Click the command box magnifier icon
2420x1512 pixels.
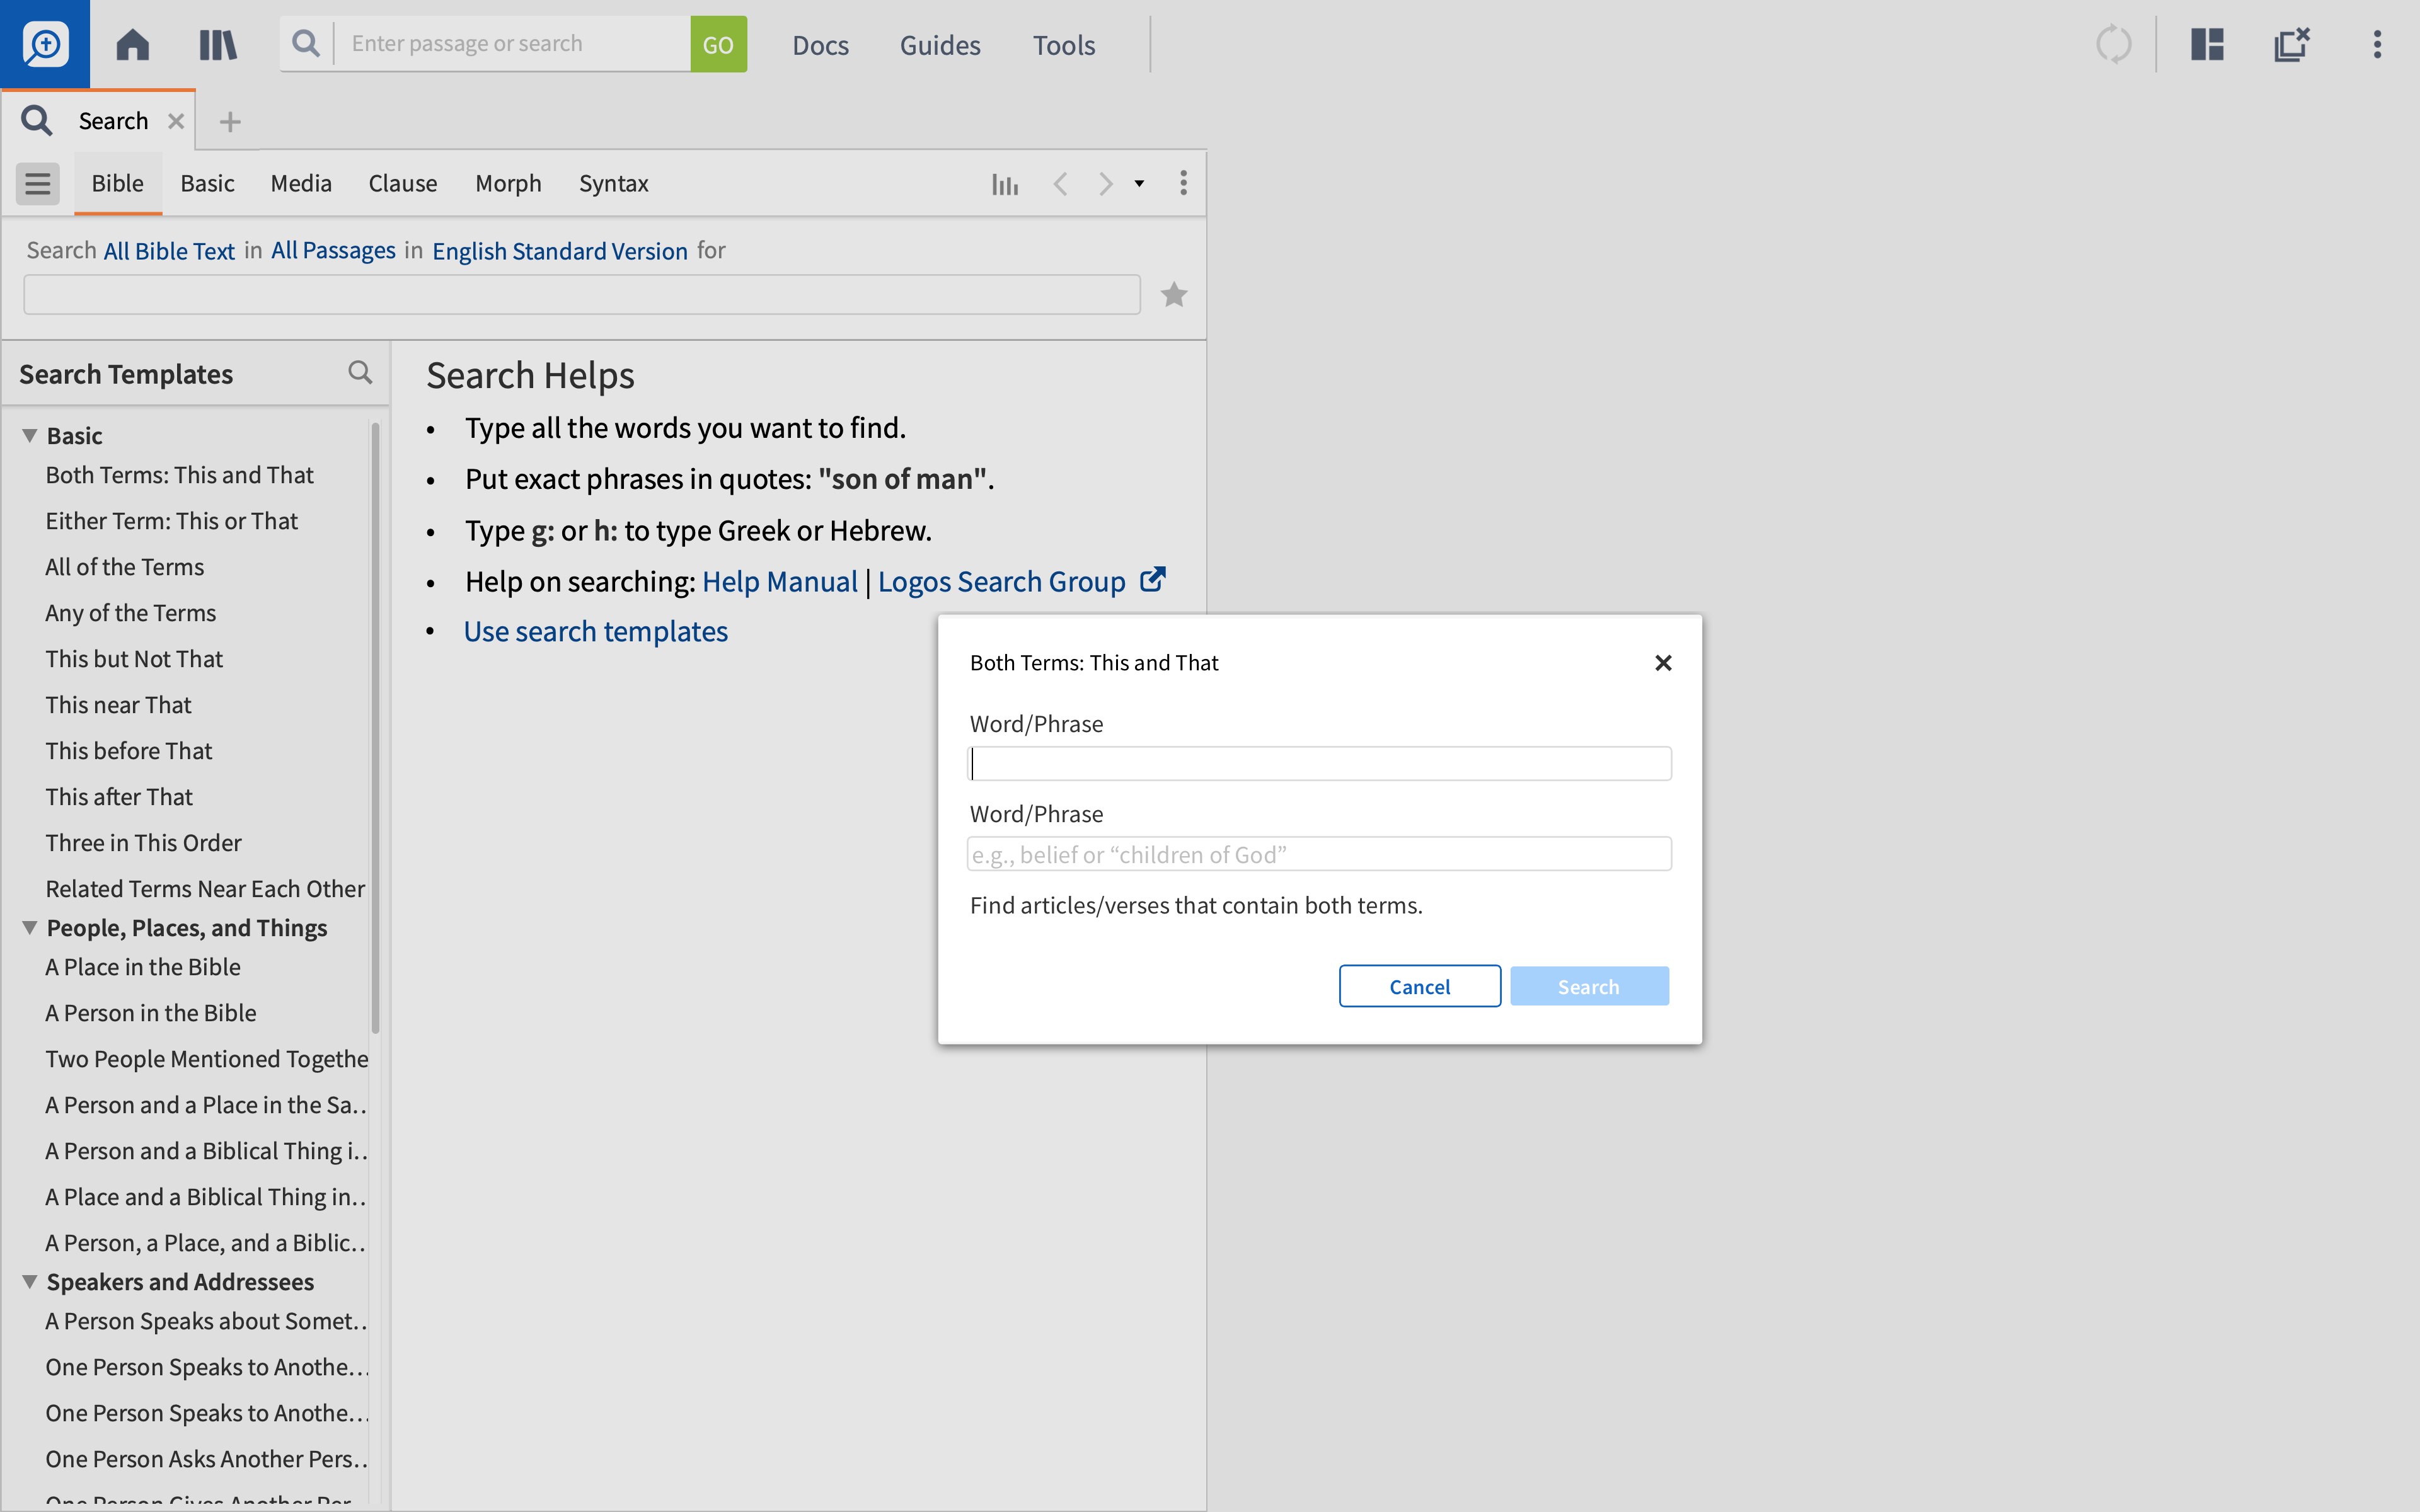click(306, 43)
